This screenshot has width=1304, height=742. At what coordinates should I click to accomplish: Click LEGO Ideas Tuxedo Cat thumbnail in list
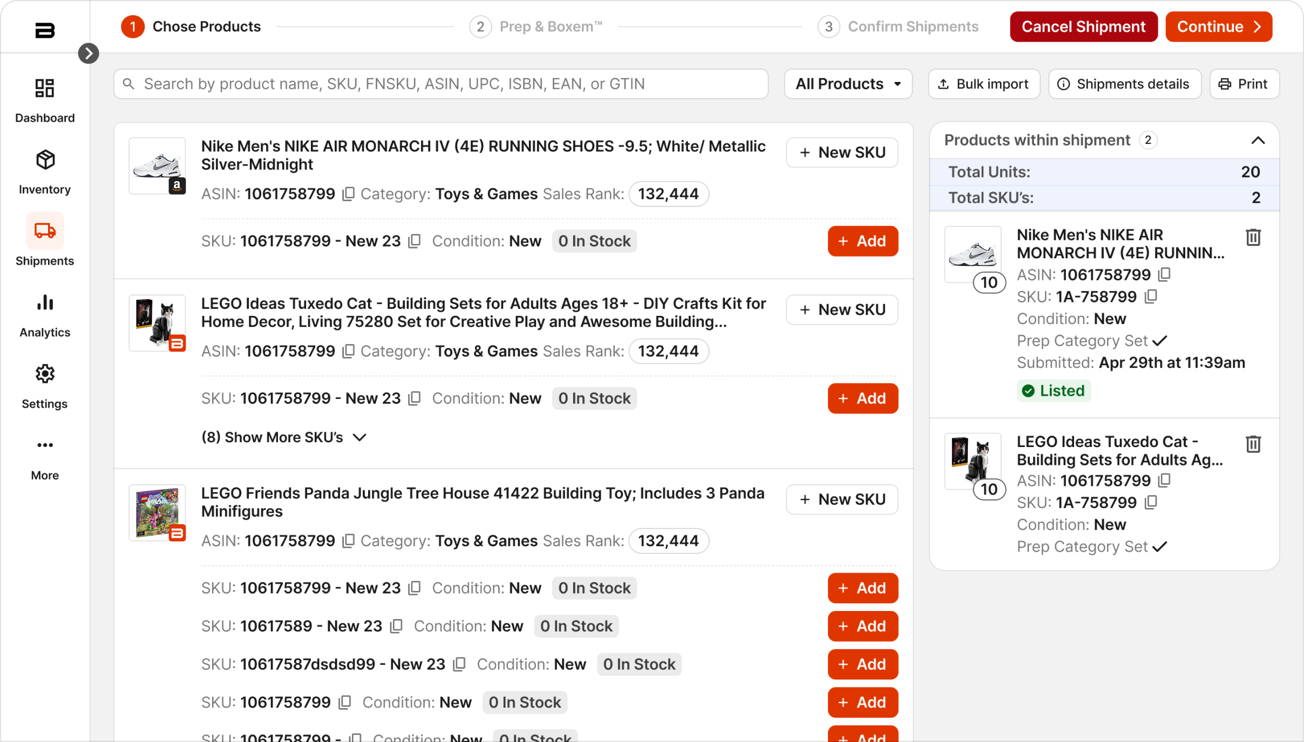[x=157, y=324]
